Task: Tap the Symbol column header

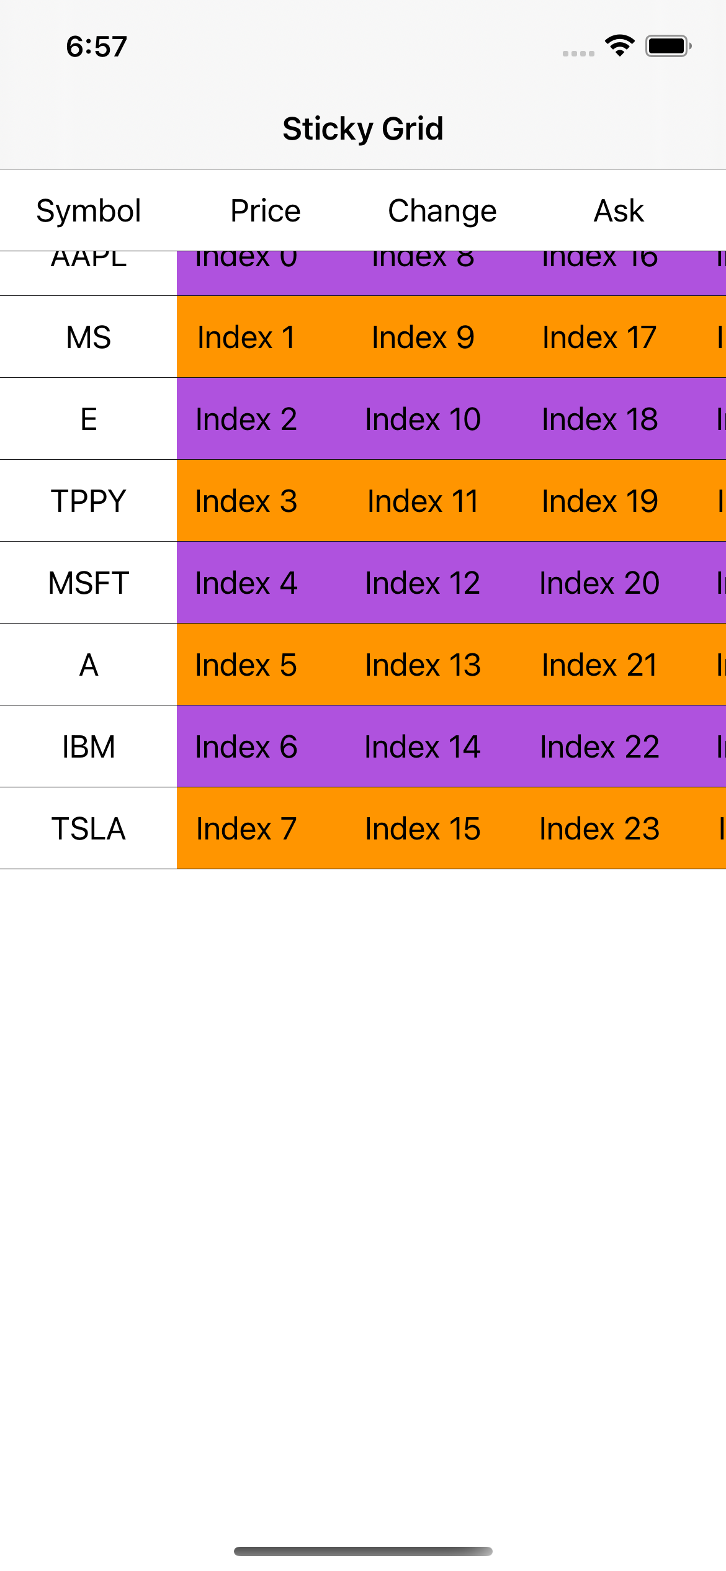Action: click(x=89, y=211)
